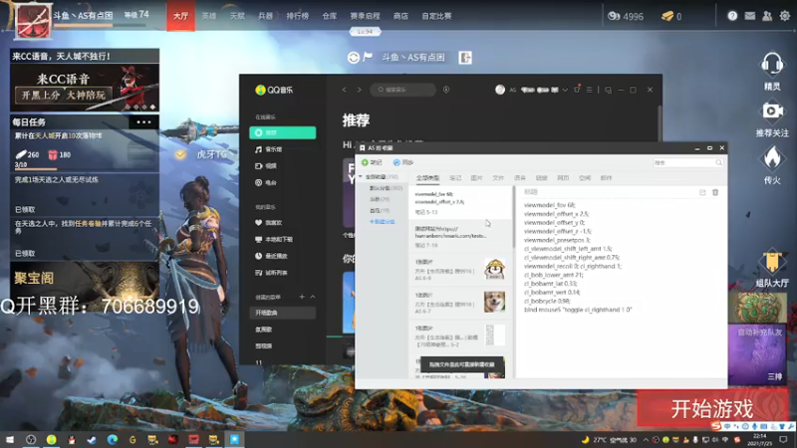Open QQ Music main menu hamburger icon

pos(589,90)
